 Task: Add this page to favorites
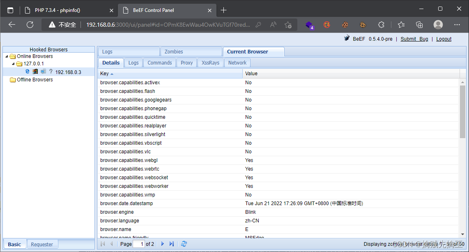[x=288, y=25]
